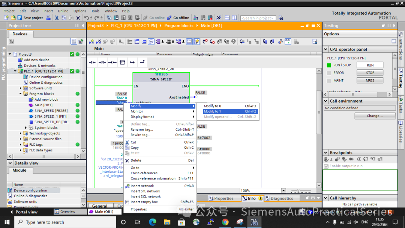
Task: Insert a normally open contact
Action: (x=92, y=62)
